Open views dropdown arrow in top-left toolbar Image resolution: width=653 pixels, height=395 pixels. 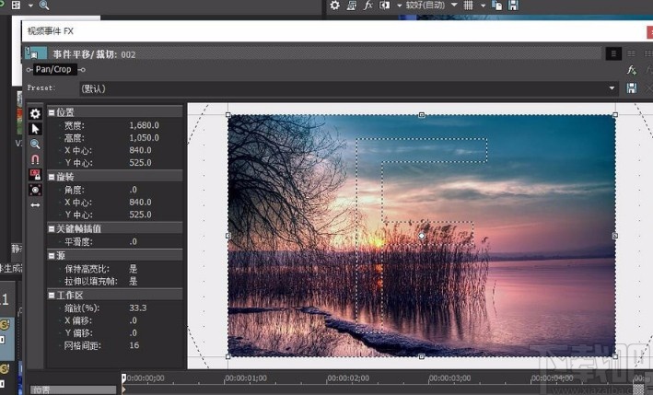[30, 6]
